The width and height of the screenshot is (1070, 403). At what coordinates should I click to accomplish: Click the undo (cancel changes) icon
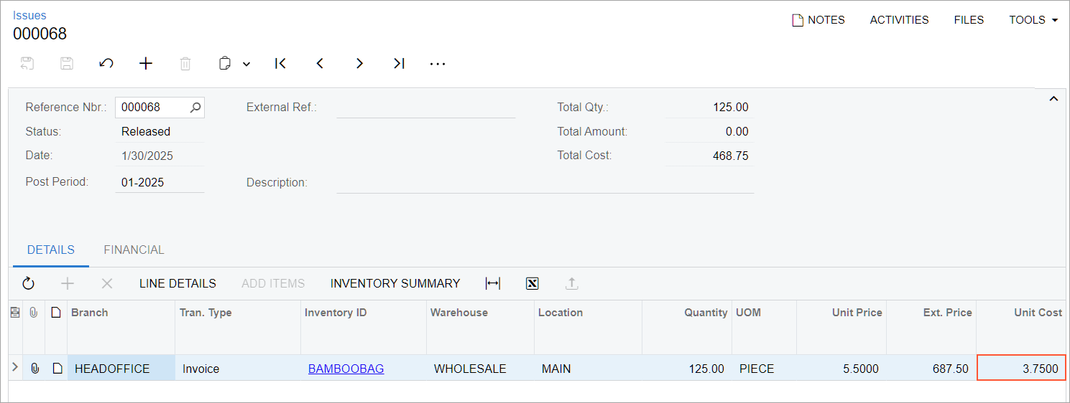click(106, 64)
